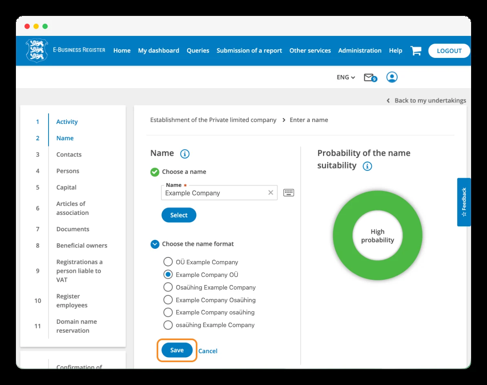Show info about the Name section
The image size is (487, 385).
point(185,154)
